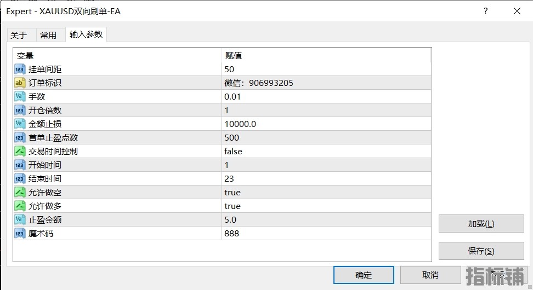
Task: Select the 魔术码 variable name
Action: pyautogui.click(x=41, y=233)
